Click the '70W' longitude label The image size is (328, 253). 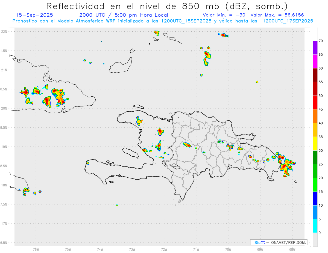click(x=228, y=250)
